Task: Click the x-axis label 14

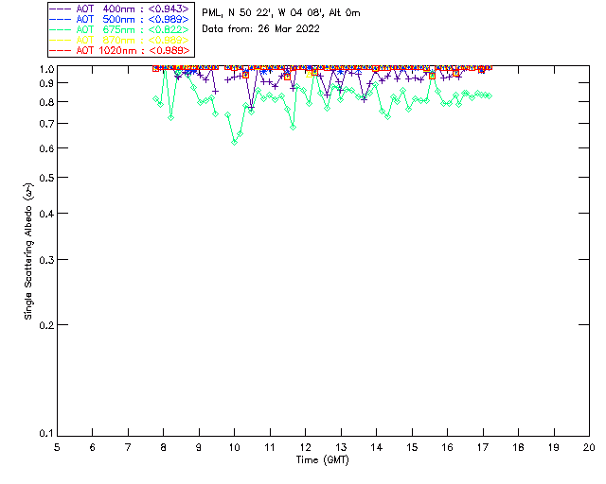Action: coord(377,447)
